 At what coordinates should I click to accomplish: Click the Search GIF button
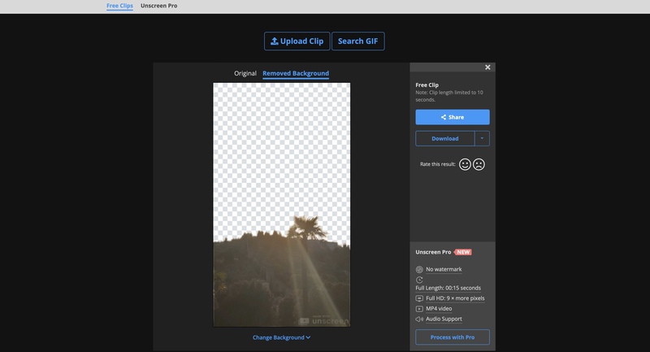pos(357,41)
